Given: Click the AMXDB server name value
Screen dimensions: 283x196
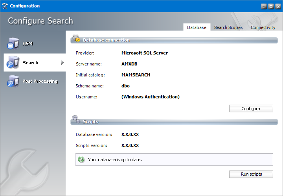Looking at the screenshot, I should pyautogui.click(x=129, y=64).
